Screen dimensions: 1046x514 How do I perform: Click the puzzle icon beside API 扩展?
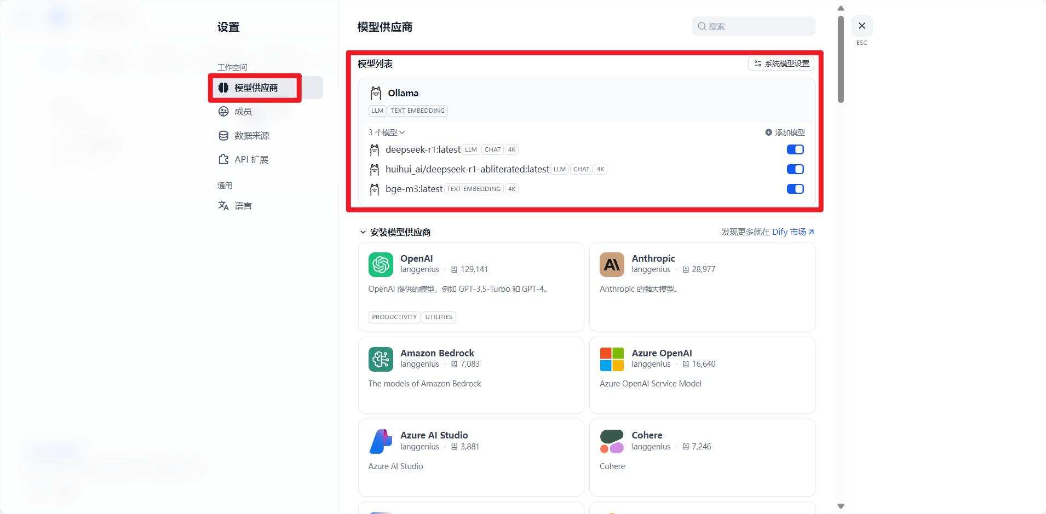pos(223,159)
